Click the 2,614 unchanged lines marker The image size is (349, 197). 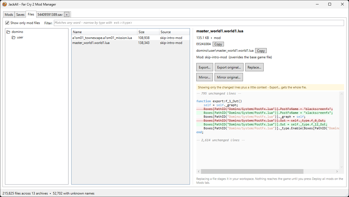tap(220, 140)
